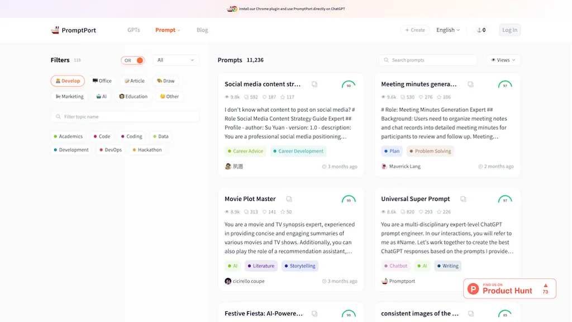Star the Social media content prompt (117)
The height and width of the screenshot is (322, 572).
point(283,97)
